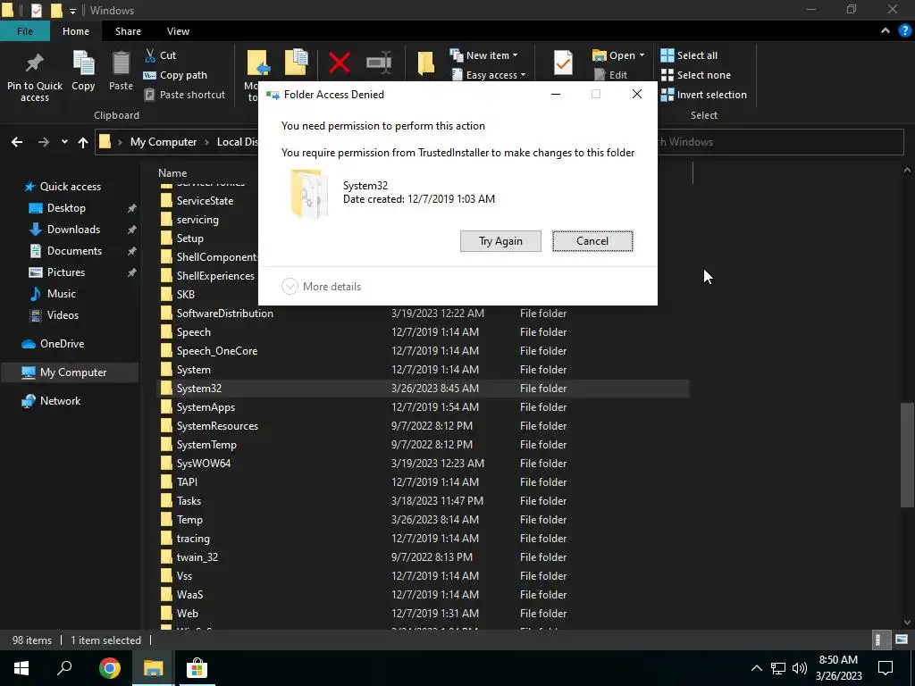
Task: Click Pin to Quick access icon
Action: pos(35,63)
